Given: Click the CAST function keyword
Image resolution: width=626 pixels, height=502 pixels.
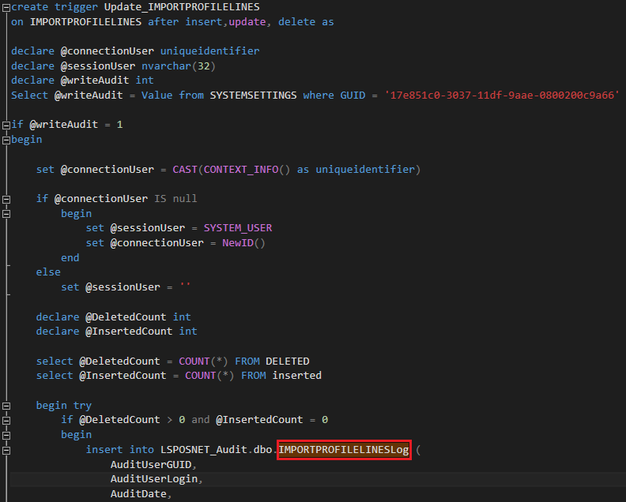Looking at the screenshot, I should click(185, 170).
